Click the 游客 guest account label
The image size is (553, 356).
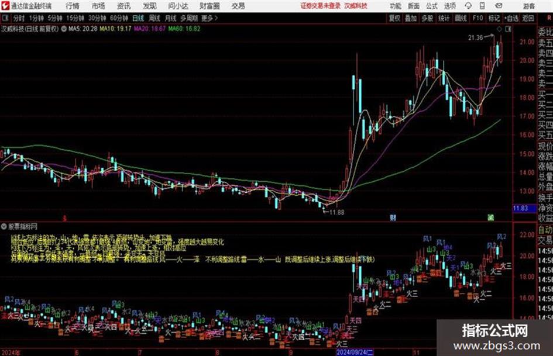point(529,6)
